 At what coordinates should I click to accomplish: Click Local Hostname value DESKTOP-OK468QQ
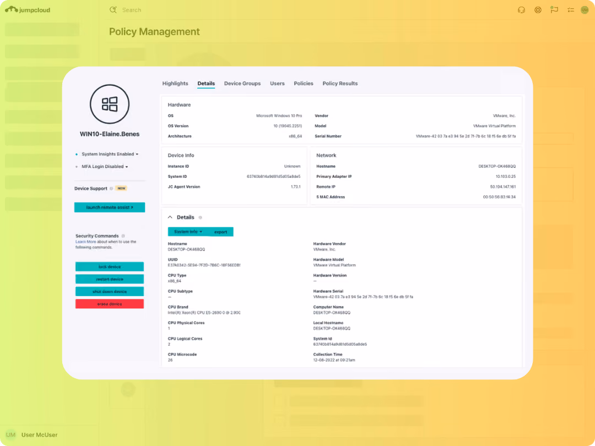(x=332, y=328)
